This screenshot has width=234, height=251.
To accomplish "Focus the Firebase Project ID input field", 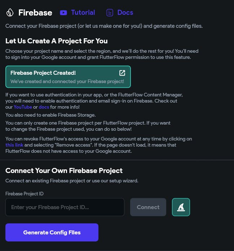I will click(x=65, y=207).
